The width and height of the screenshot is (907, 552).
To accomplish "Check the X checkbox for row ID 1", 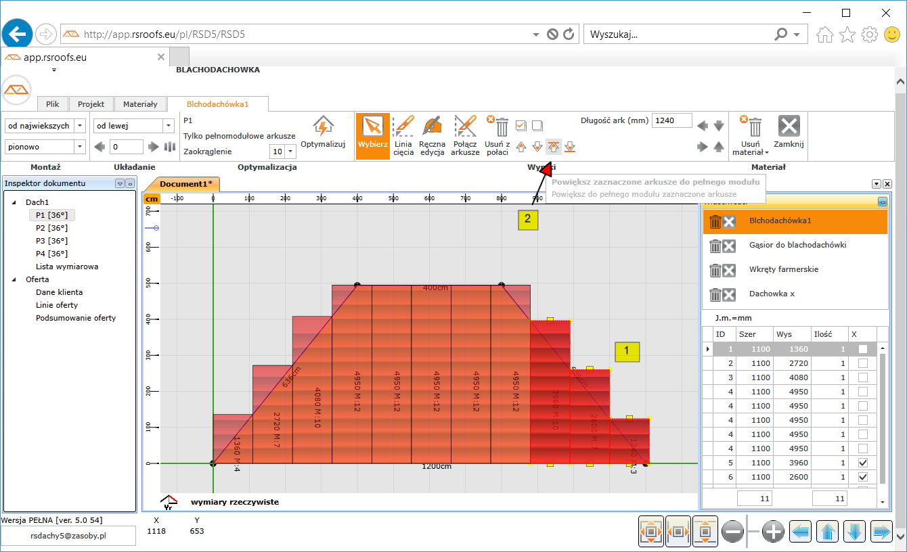I will (x=862, y=349).
